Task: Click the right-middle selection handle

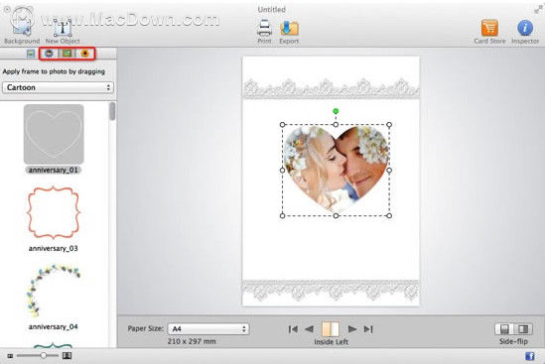Action: pyautogui.click(x=389, y=171)
